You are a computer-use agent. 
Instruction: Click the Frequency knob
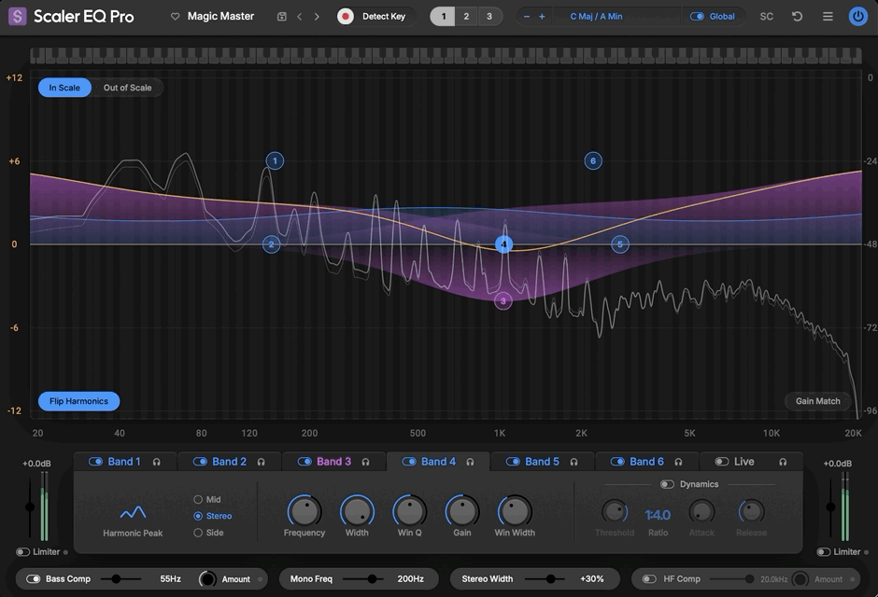pyautogui.click(x=304, y=511)
